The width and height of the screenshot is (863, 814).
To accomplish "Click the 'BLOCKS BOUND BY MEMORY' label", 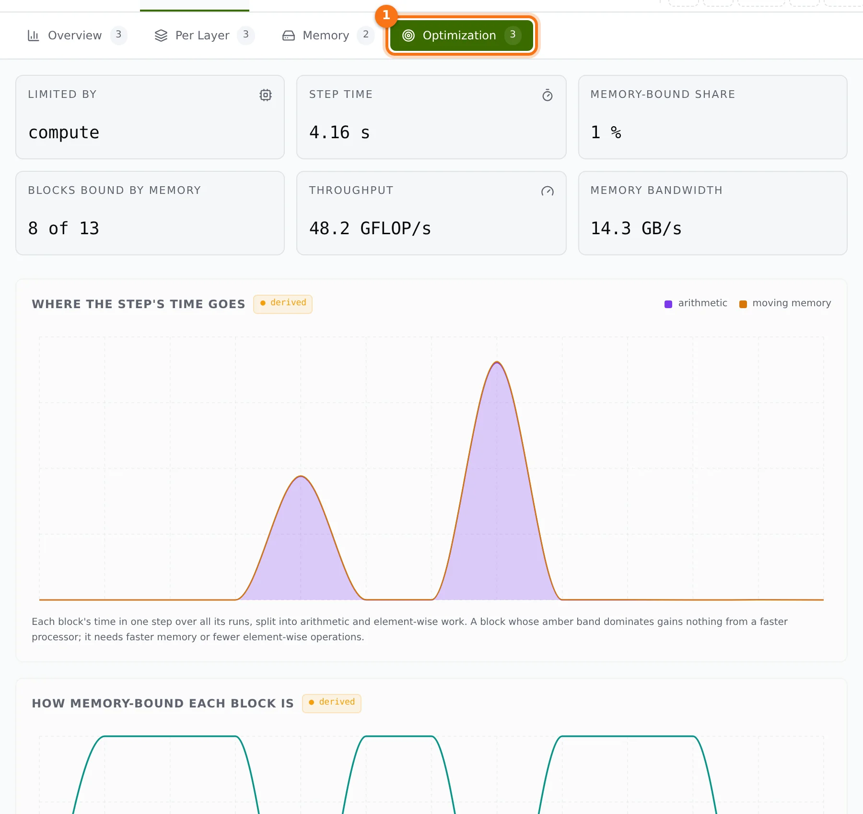I will point(115,191).
